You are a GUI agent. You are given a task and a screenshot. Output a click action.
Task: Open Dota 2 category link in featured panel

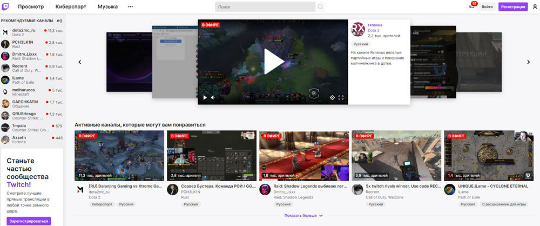click(373, 30)
